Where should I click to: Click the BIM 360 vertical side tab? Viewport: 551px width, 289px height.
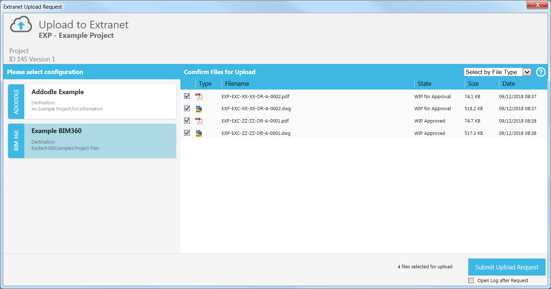(x=16, y=141)
